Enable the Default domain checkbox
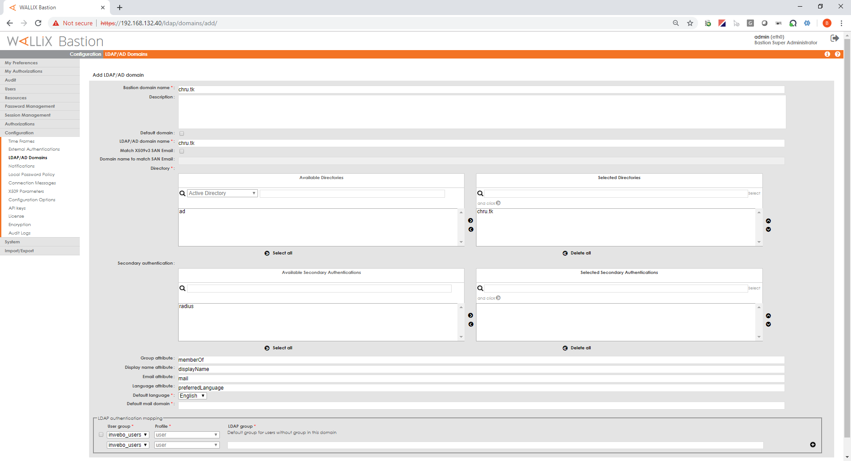This screenshot has width=851, height=461. [x=182, y=133]
